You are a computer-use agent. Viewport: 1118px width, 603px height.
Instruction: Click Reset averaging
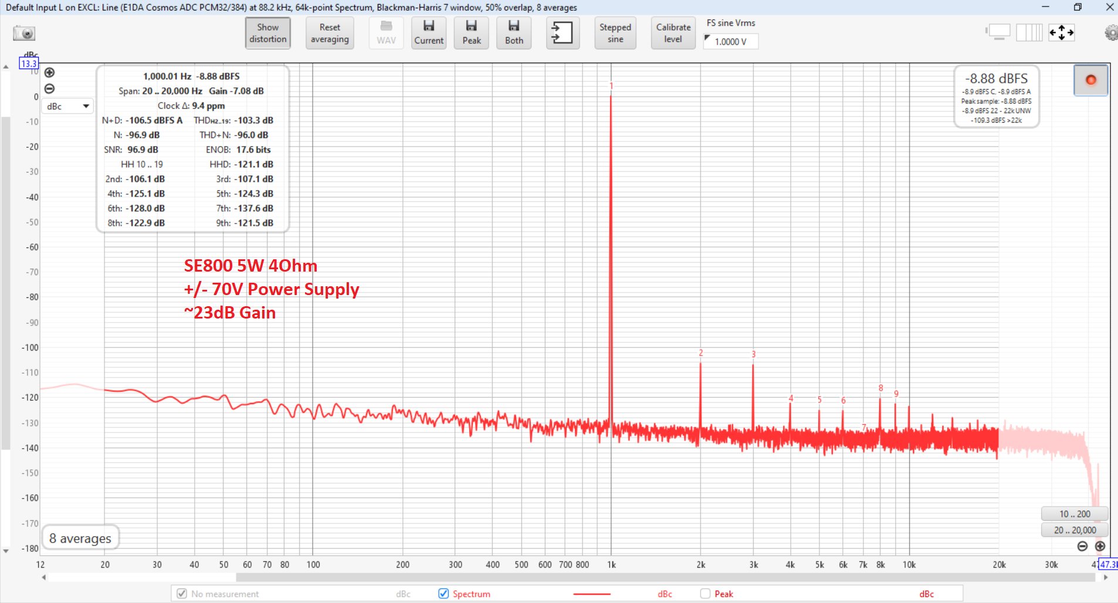330,33
